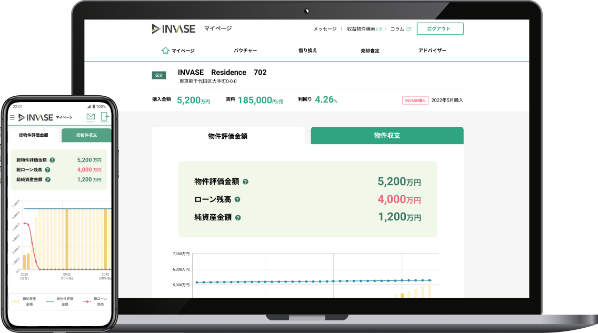This screenshot has height=333, width=598.
Task: Click the external-link icon beside コラム
Action: (408, 28)
